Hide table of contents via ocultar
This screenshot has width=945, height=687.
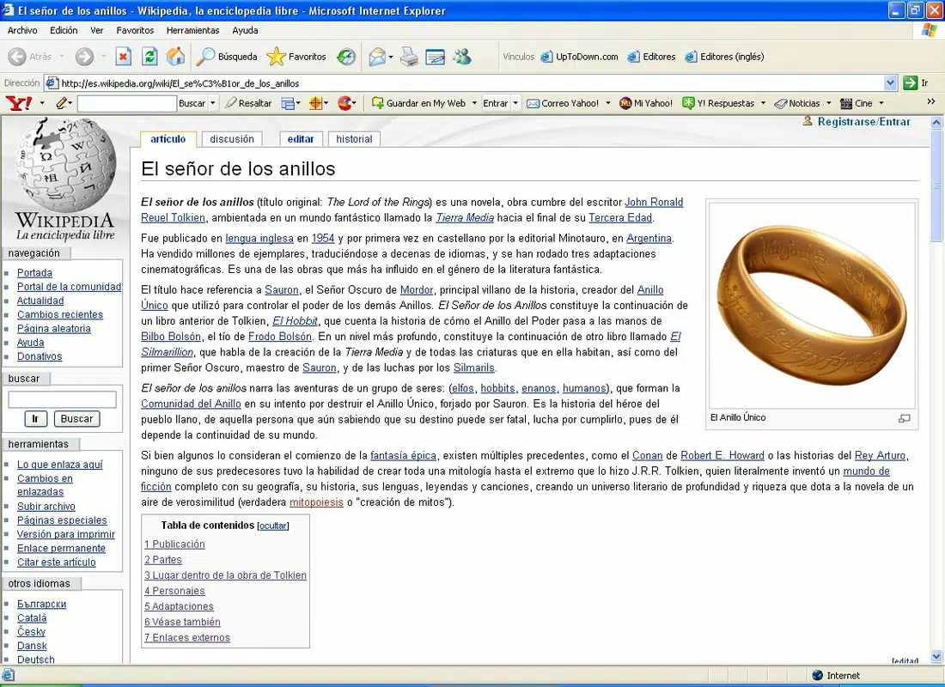pyautogui.click(x=273, y=526)
